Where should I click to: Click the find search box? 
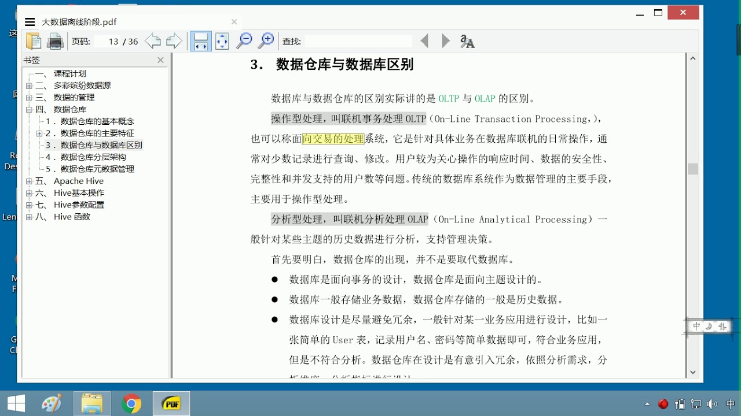[358, 41]
